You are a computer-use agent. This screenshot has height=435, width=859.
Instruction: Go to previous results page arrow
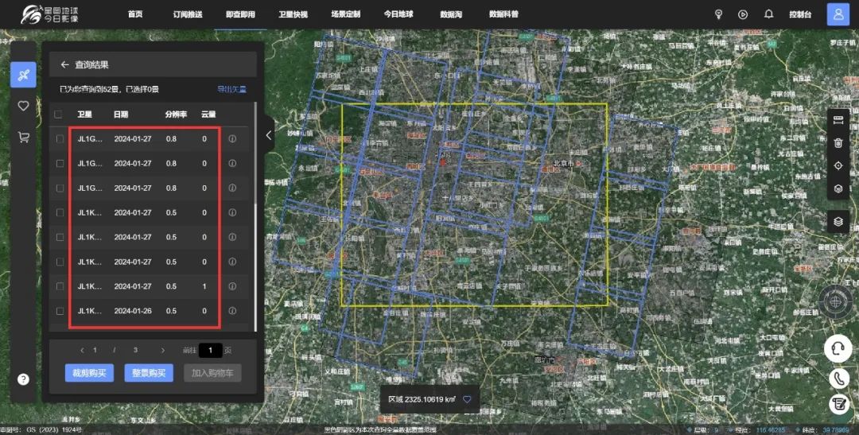pyautogui.click(x=82, y=350)
